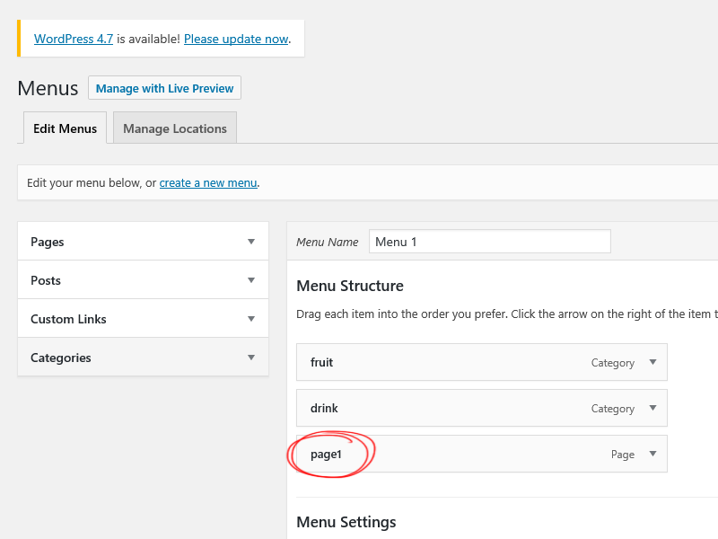Click the Category label on fruit row

pyautogui.click(x=613, y=363)
